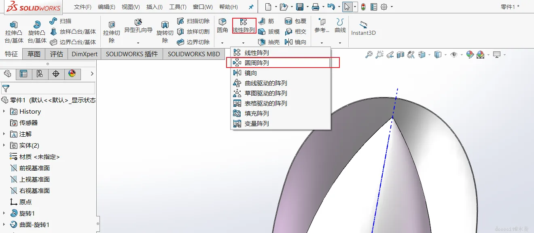Switch to the 草图 sketch tab
Image resolution: width=534 pixels, height=233 pixels.
[x=34, y=54]
